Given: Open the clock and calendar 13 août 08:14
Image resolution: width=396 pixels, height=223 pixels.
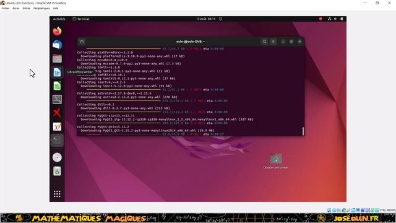Looking at the screenshot, I should point(206,19).
